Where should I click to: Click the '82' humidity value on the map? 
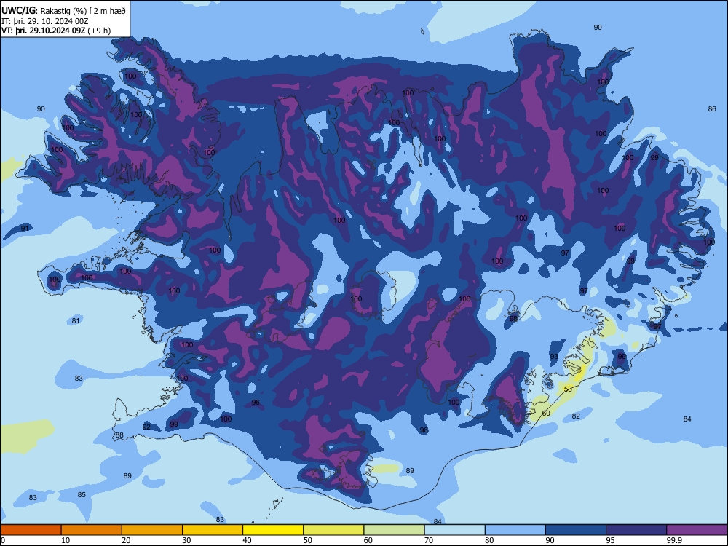pos(576,416)
